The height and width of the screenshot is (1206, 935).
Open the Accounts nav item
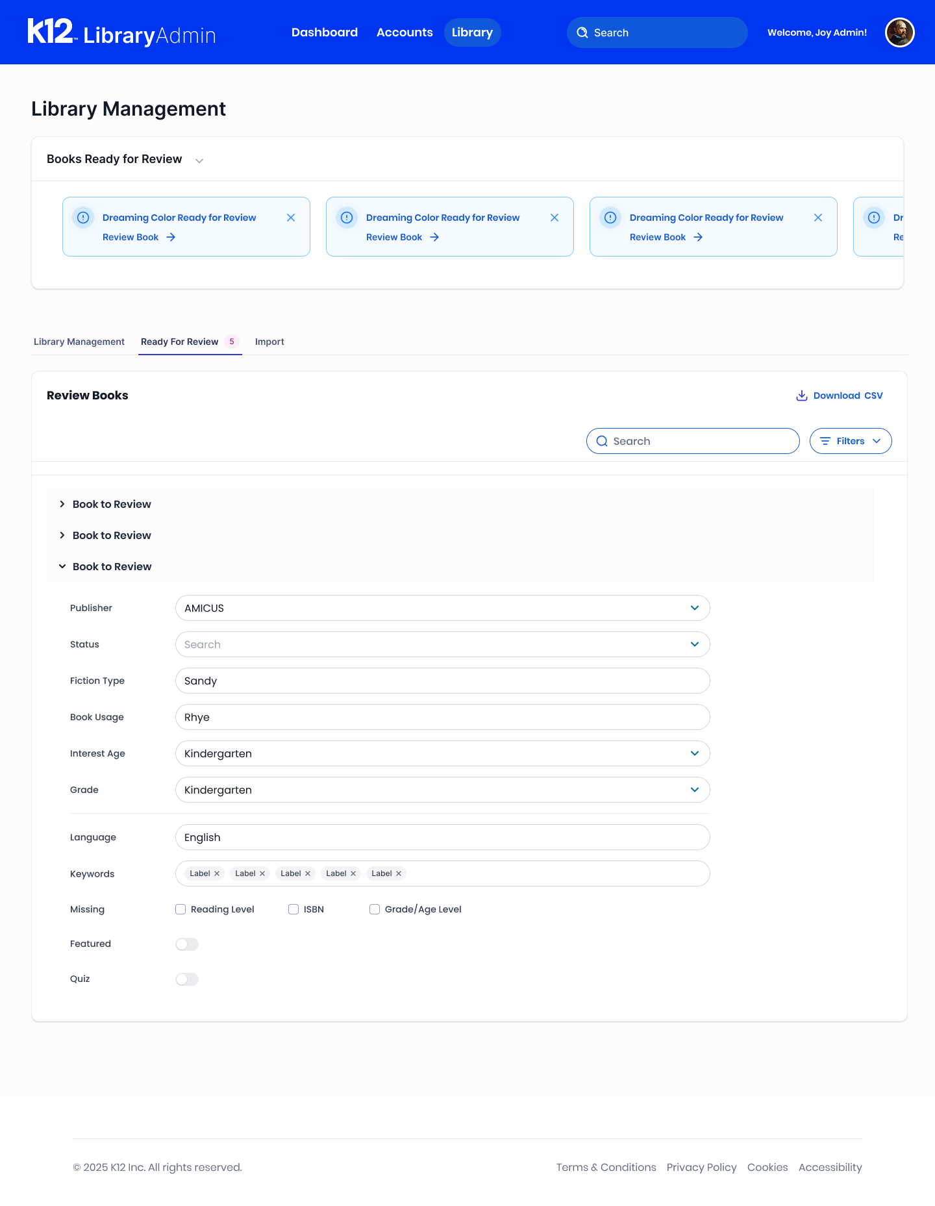tap(405, 32)
